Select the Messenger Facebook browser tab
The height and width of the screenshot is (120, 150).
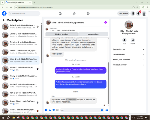click(x=18, y=2)
